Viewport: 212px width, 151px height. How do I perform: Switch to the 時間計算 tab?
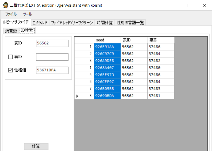[x=105, y=22]
